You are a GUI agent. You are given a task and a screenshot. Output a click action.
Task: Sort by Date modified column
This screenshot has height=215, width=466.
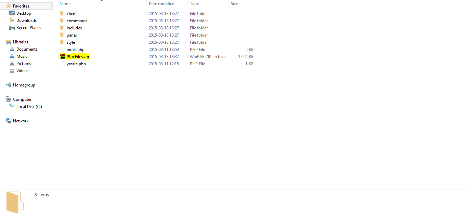167,3
